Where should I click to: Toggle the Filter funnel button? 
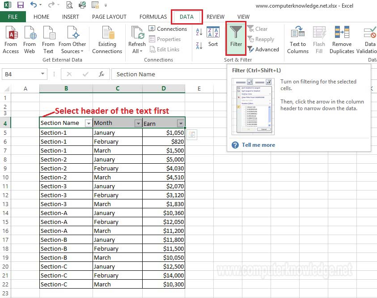(236, 37)
